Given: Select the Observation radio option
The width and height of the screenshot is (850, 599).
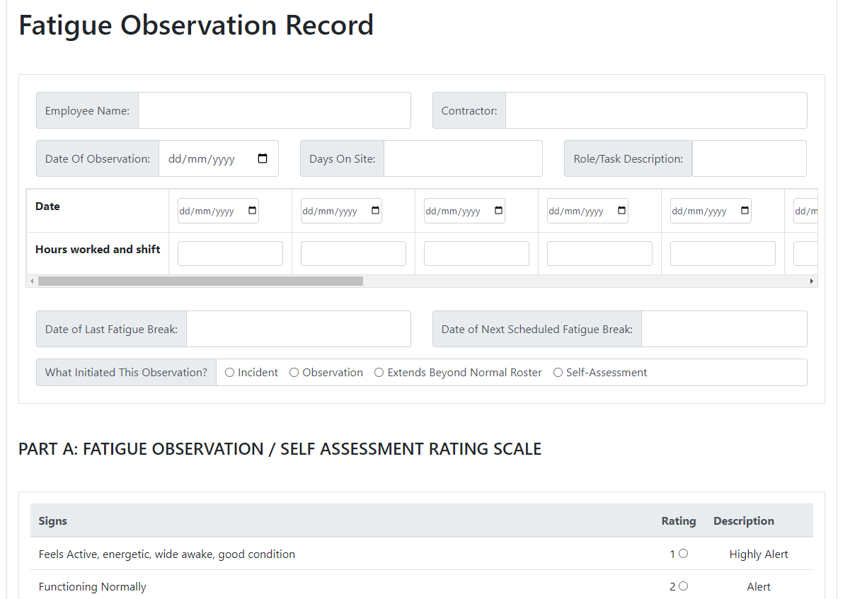Looking at the screenshot, I should [294, 373].
